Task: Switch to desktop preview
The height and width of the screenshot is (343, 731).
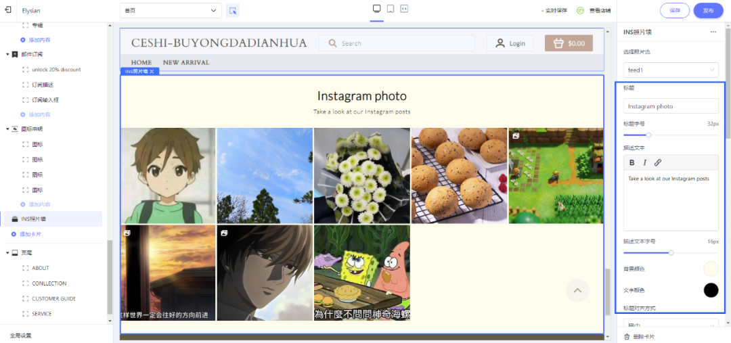Action: tap(377, 9)
